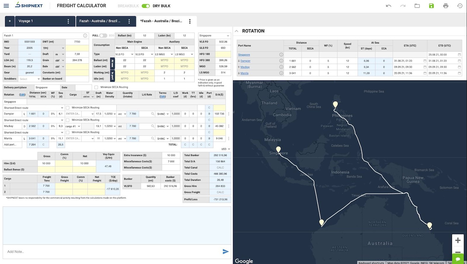
Task: Click the undo arrow icon
Action: pos(388,6)
